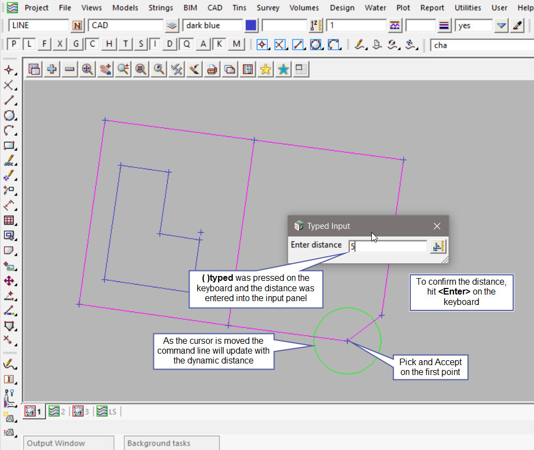
Task: Open the Strings menu
Action: (160, 8)
